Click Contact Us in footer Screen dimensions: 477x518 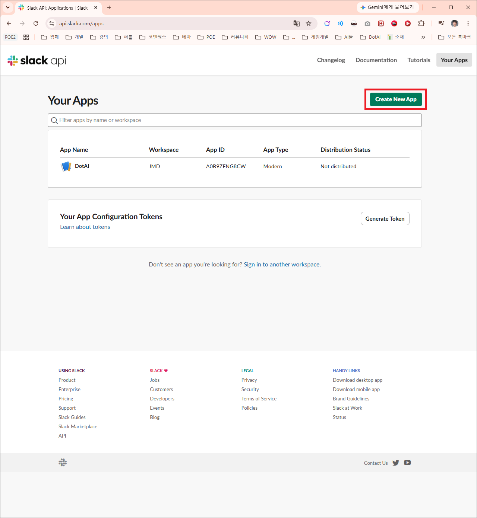click(x=376, y=463)
